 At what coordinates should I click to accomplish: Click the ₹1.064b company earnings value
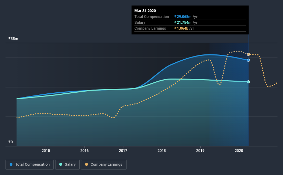coord(181,28)
